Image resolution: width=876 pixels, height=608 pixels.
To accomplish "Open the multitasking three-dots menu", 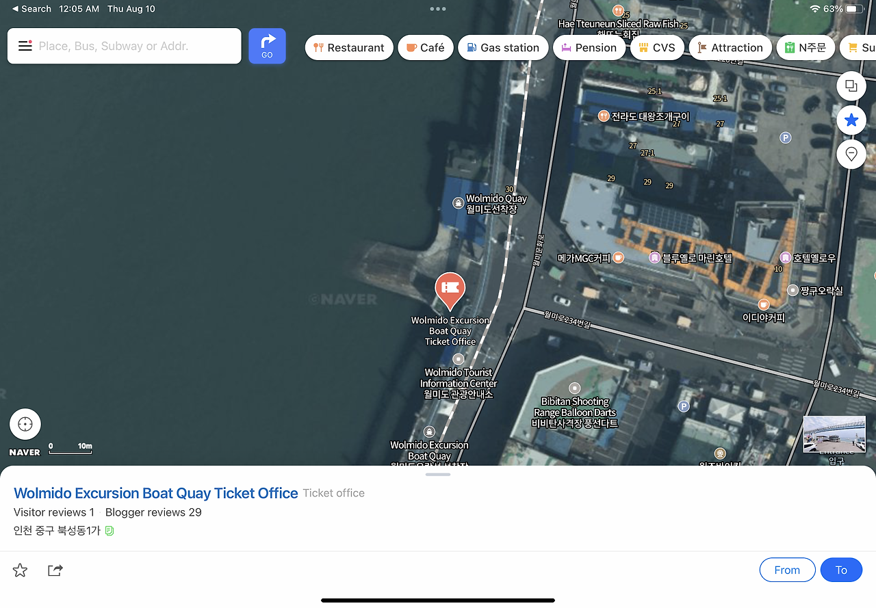I will click(x=438, y=9).
